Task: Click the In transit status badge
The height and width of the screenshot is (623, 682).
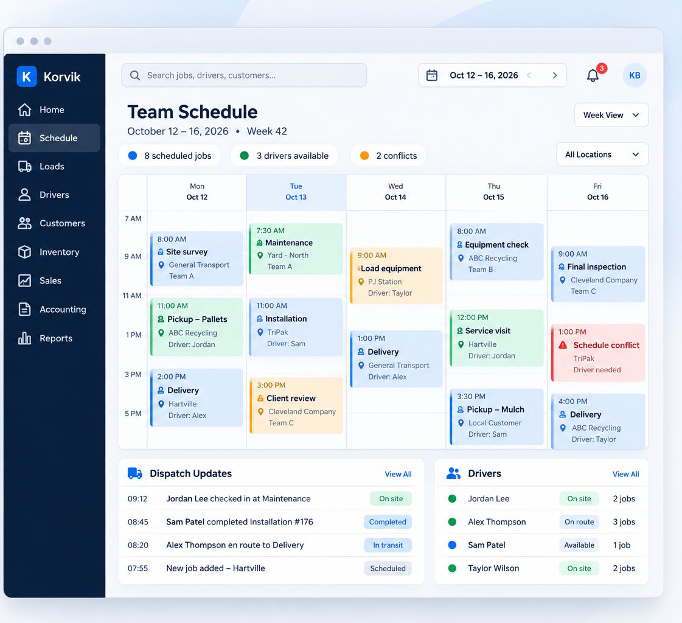Action: pos(388,545)
